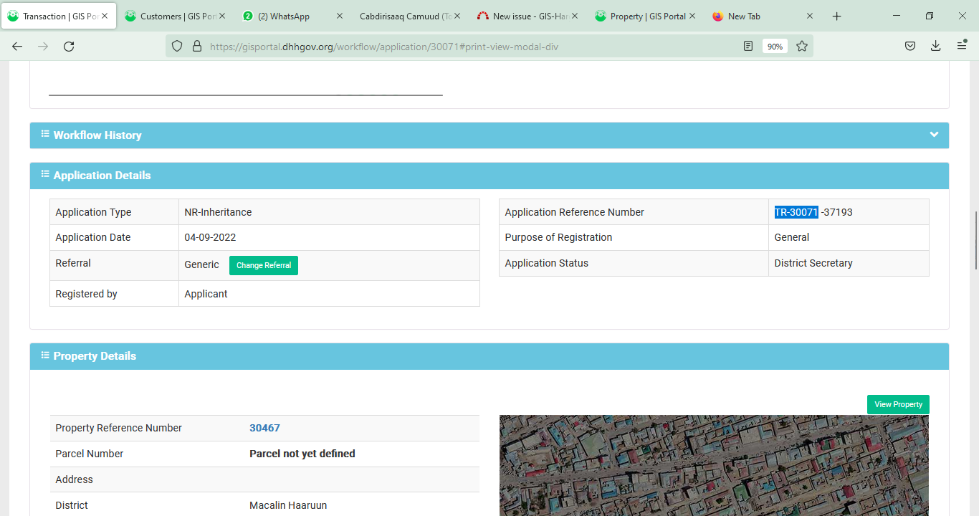Click Parcel not yet defined text
The width and height of the screenshot is (979, 516).
click(302, 454)
